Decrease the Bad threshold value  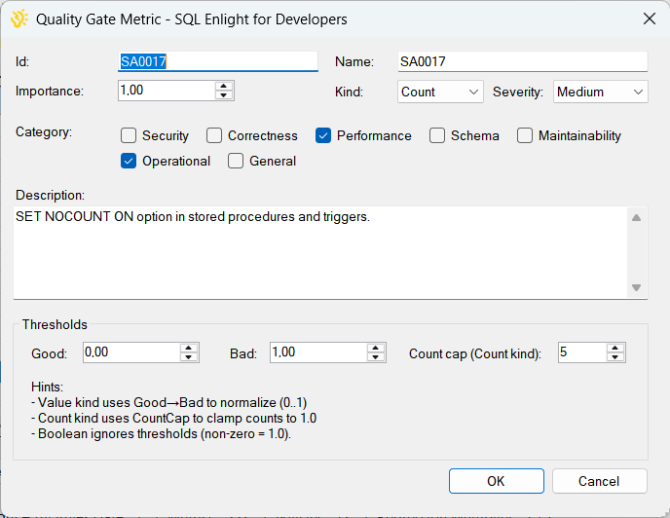pos(376,357)
